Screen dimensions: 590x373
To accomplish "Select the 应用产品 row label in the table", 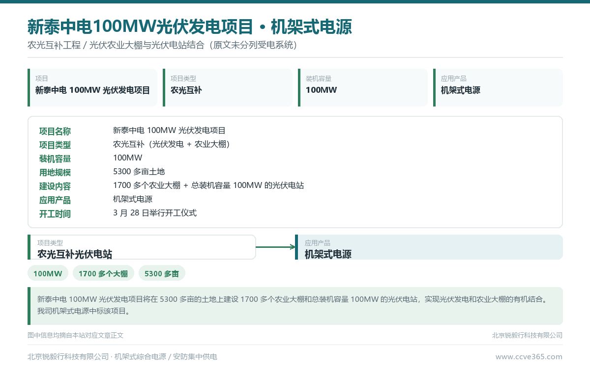I will 55,200.
